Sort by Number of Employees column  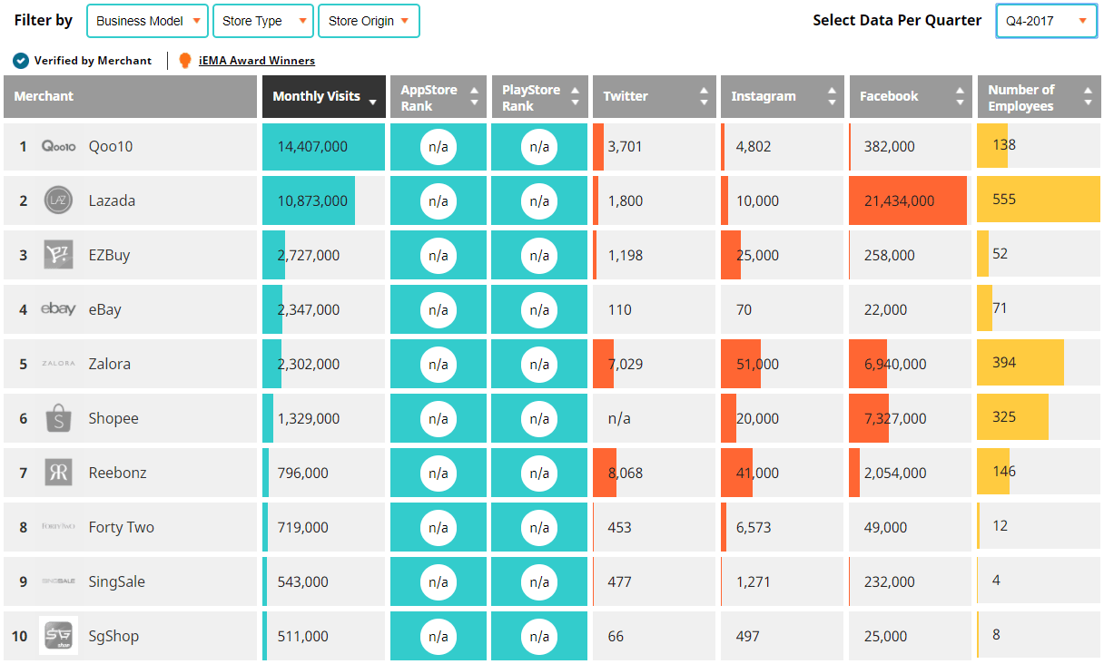(1039, 97)
